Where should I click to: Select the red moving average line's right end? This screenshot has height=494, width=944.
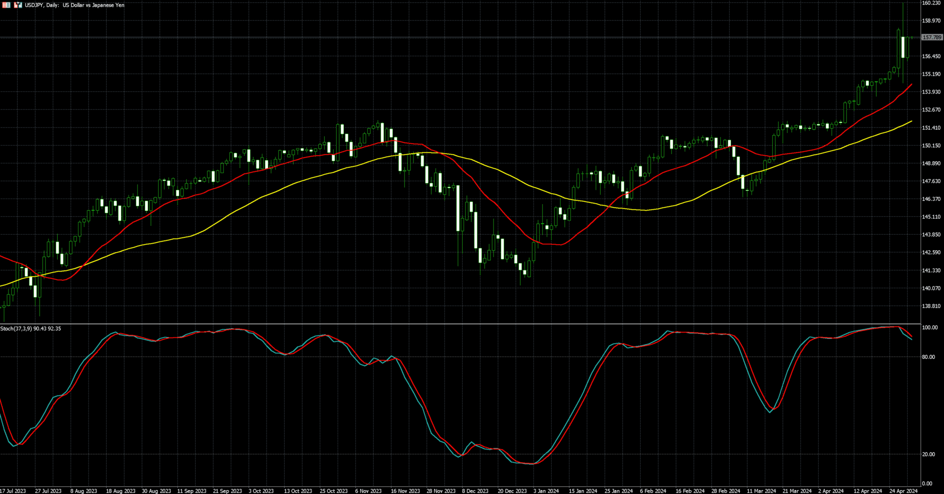[x=911, y=85]
